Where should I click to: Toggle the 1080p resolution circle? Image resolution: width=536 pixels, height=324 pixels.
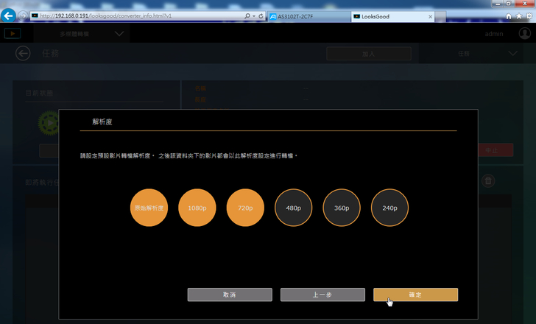tap(197, 208)
